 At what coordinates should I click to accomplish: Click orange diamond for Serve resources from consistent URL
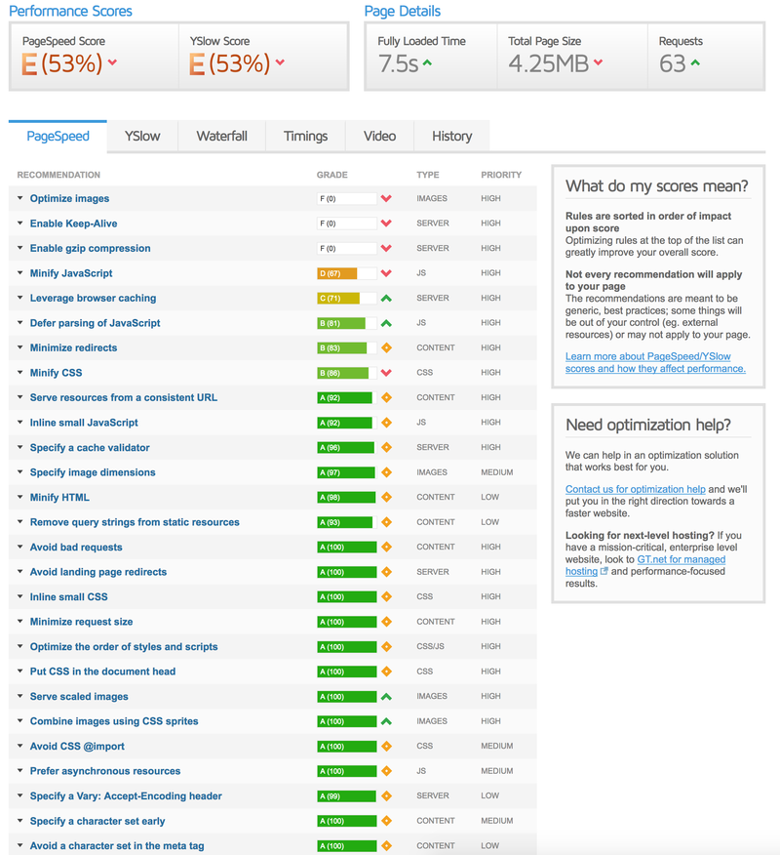coord(386,397)
